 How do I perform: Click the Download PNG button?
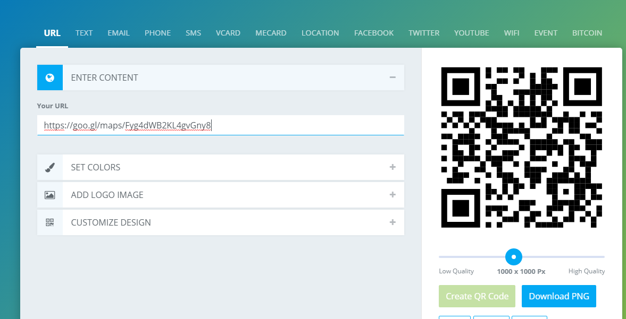[x=559, y=296]
